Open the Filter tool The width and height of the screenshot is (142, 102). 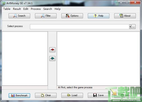click(46, 16)
